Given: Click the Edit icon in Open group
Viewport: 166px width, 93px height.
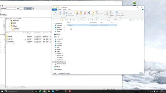Looking at the screenshot, I should 111,14.
